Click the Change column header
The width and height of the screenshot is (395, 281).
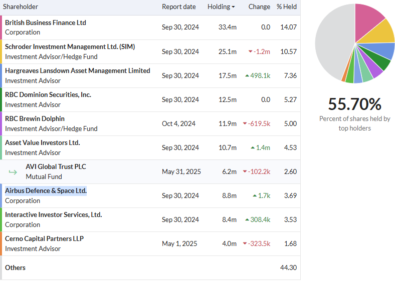click(259, 7)
